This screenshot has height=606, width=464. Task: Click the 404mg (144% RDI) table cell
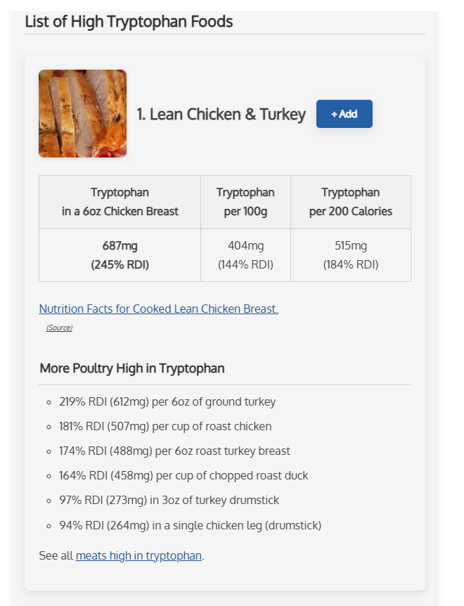(x=246, y=255)
